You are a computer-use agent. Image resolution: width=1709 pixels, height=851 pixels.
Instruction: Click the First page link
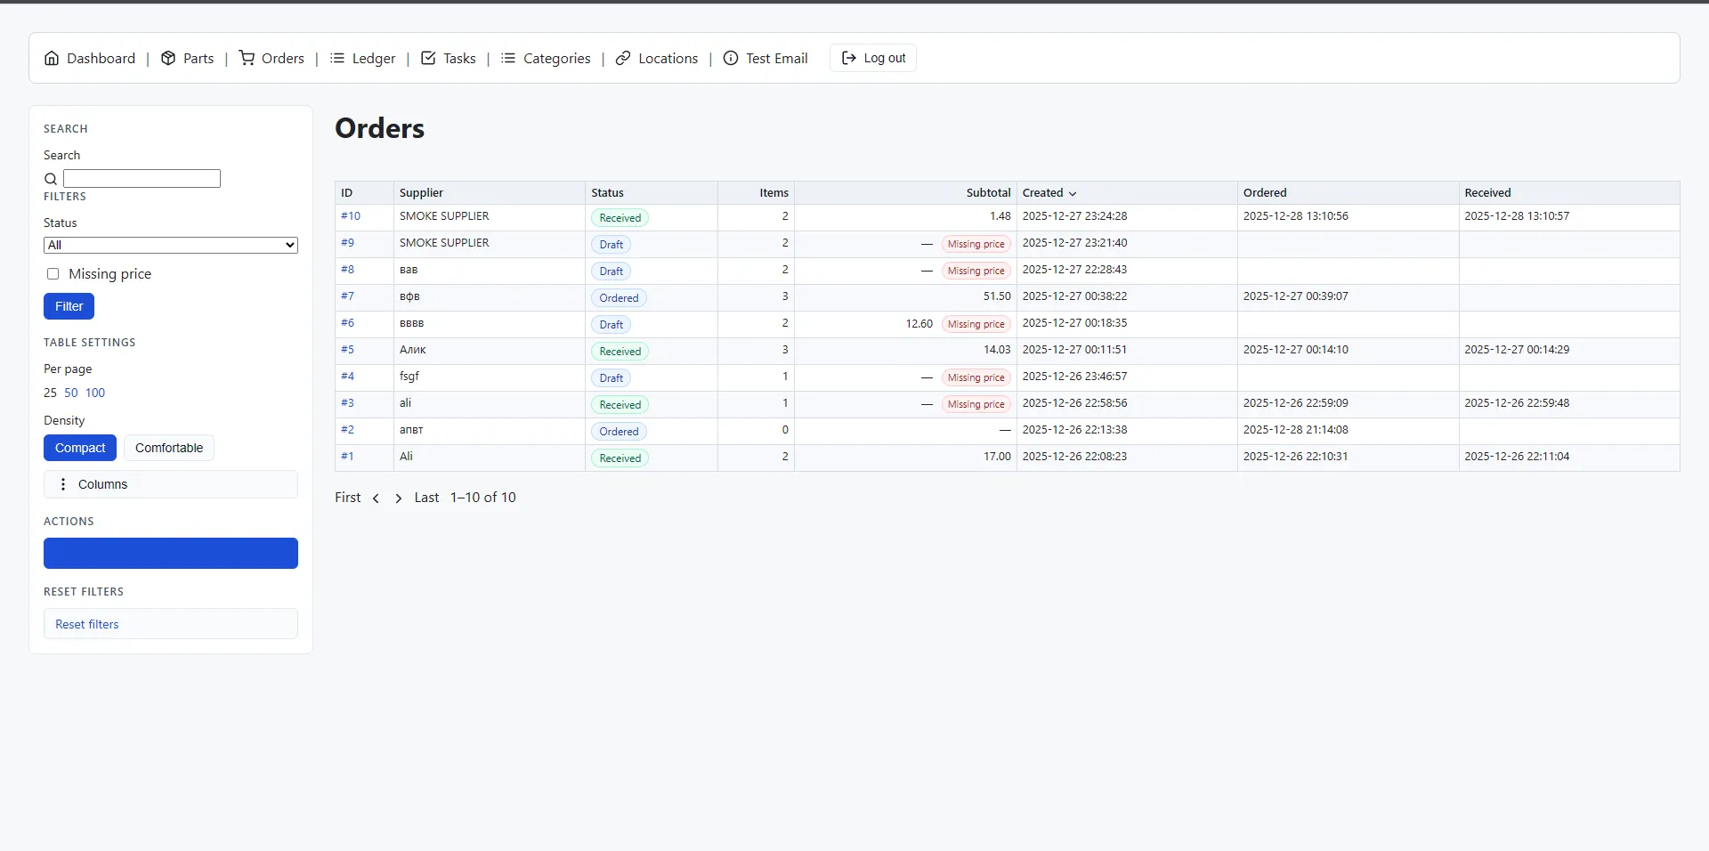pyautogui.click(x=348, y=498)
